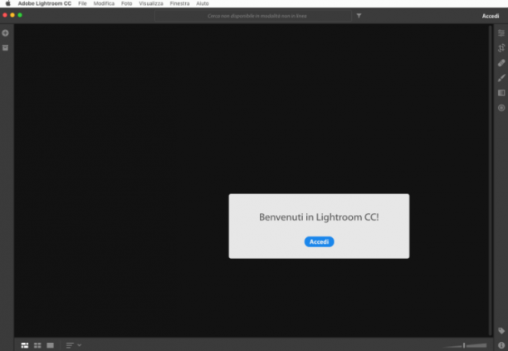Click the search field in title bar
Screen dimensions: 508x351
pos(253,16)
